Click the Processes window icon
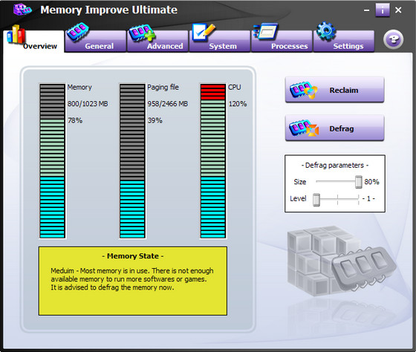This screenshot has height=352, width=416. click(x=266, y=31)
